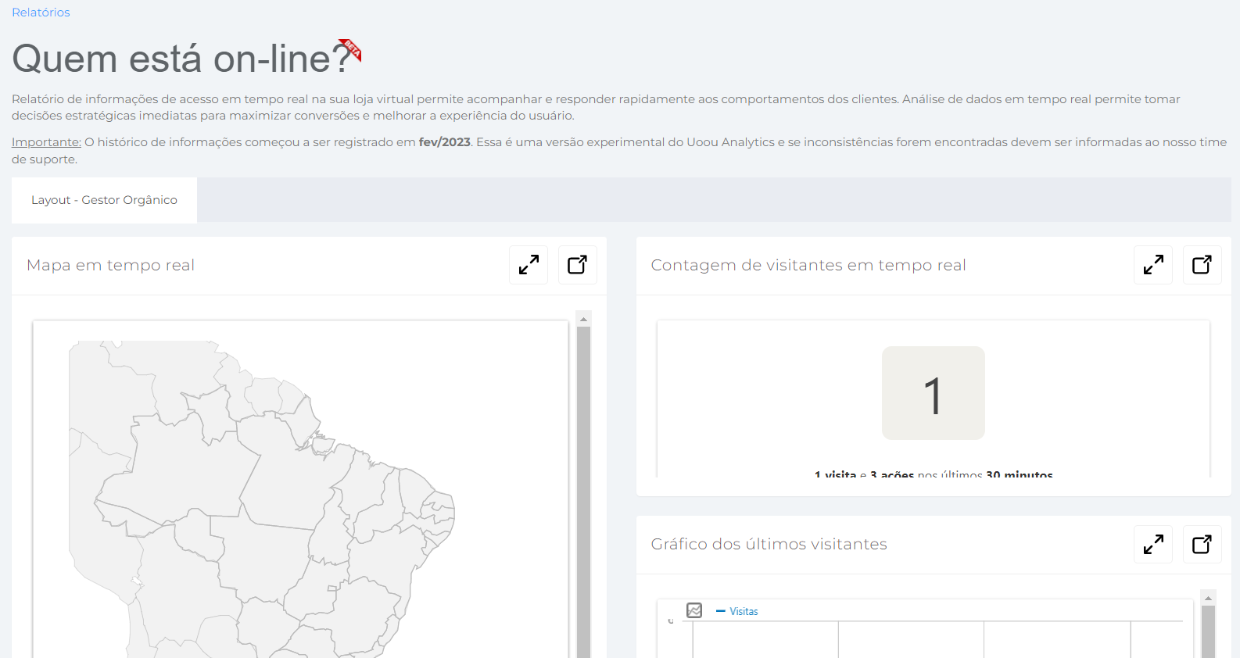1240x658 pixels.
Task: Click the Brazil map in real-time panel
Action: tap(262, 499)
